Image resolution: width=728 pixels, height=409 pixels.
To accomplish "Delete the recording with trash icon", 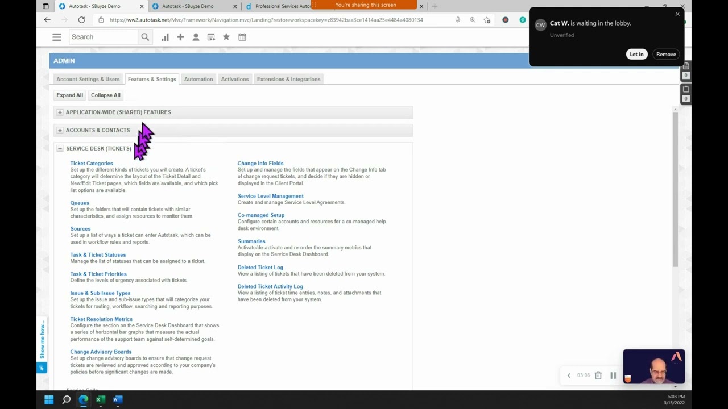I will pos(598,375).
